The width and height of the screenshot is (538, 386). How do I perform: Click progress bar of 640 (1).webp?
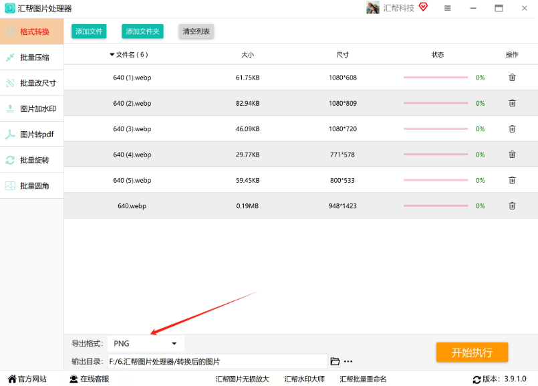click(436, 78)
